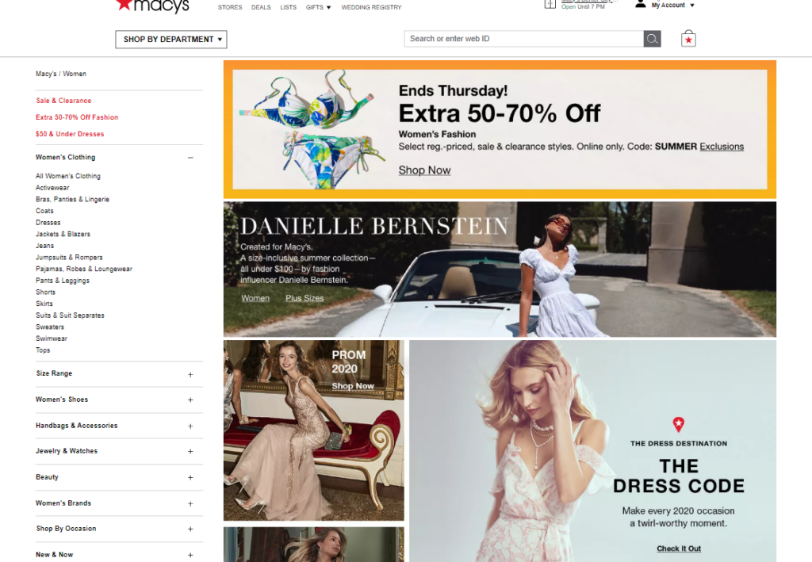This screenshot has width=812, height=562.
Task: Open Suits & Suit Separates category
Action: point(70,315)
